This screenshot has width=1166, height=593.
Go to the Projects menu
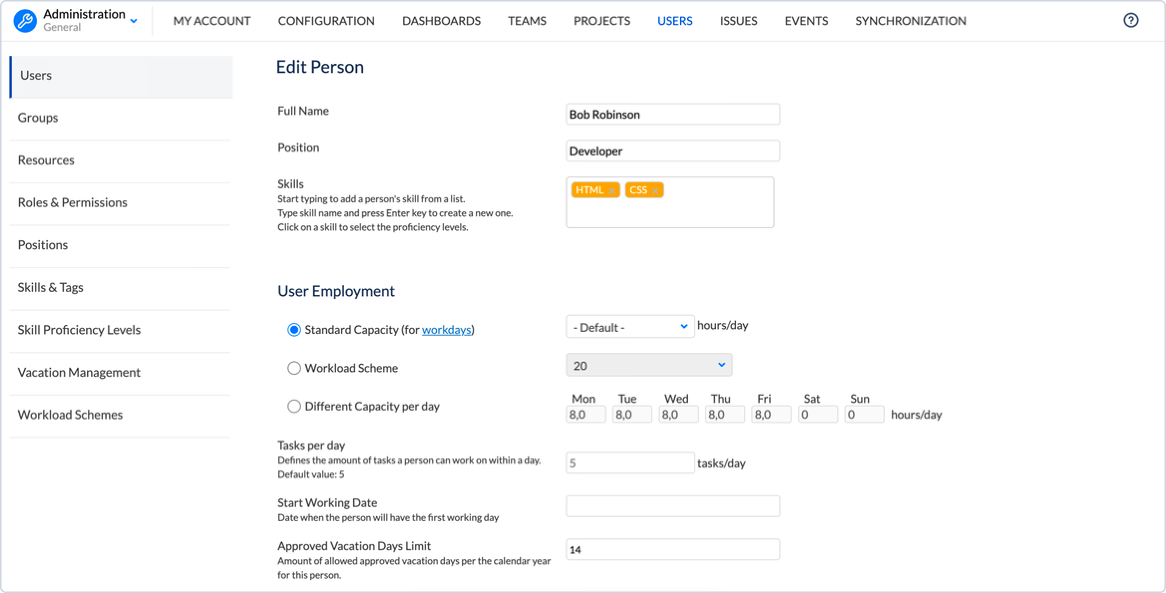click(x=601, y=21)
